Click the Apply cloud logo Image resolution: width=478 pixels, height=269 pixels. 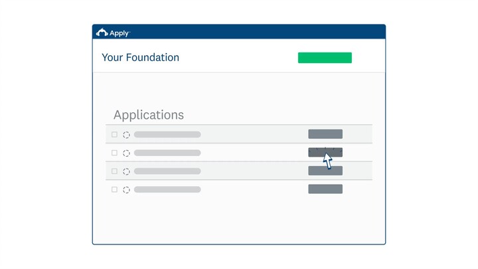click(102, 32)
